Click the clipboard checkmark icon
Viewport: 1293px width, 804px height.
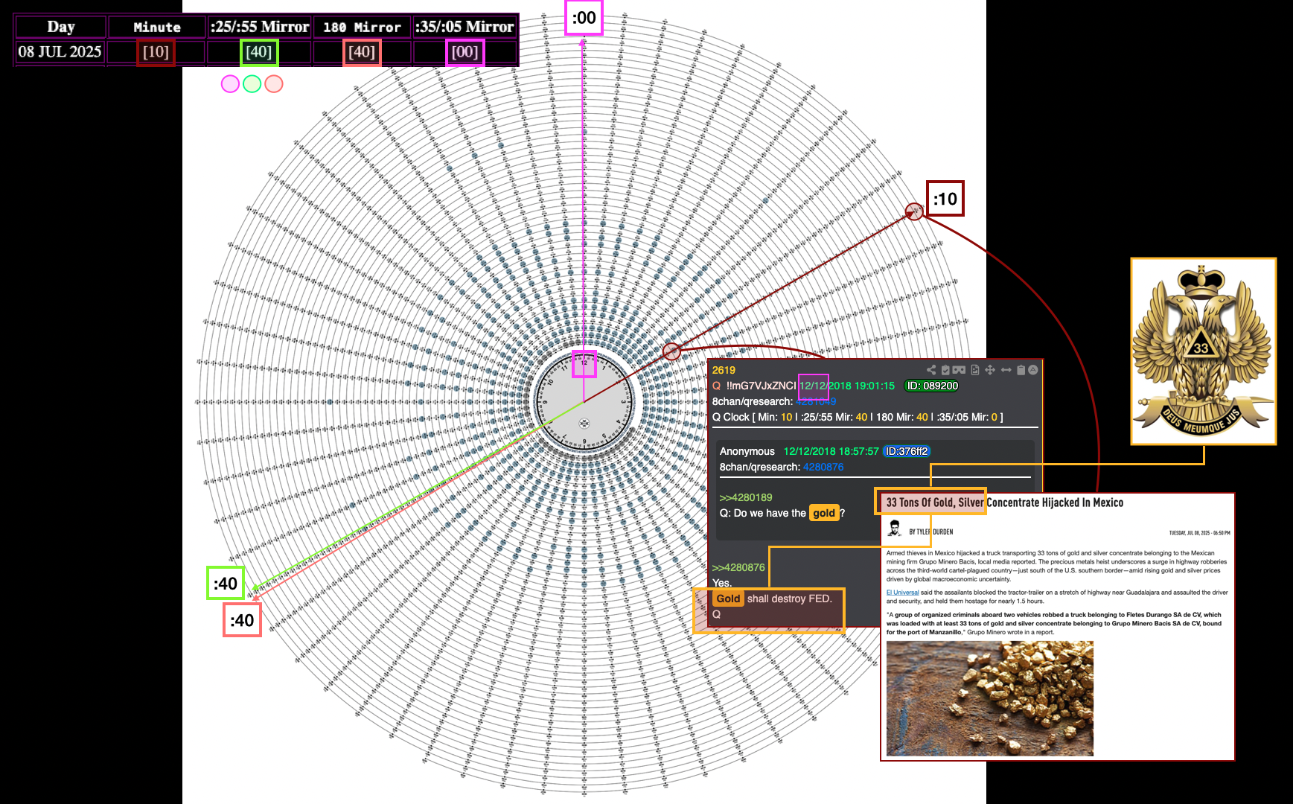click(x=945, y=370)
